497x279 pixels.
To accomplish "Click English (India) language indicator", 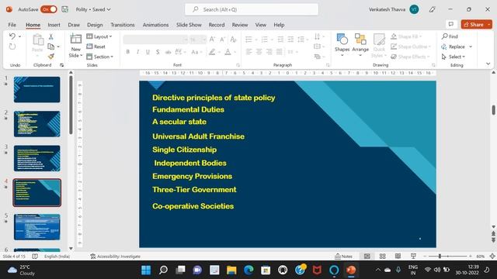I will click(57, 257).
